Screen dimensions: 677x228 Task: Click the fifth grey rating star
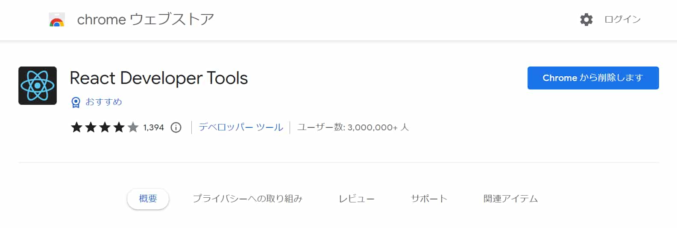(133, 127)
